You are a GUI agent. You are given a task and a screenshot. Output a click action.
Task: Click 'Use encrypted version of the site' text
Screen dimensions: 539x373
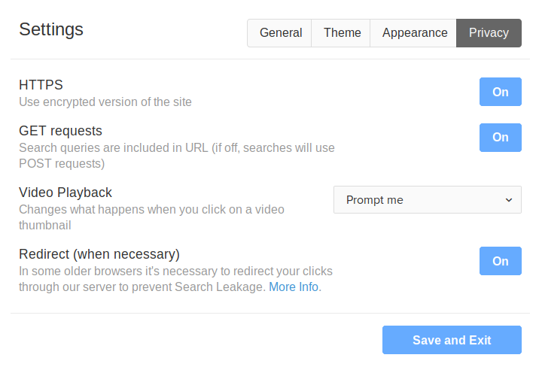tap(105, 102)
